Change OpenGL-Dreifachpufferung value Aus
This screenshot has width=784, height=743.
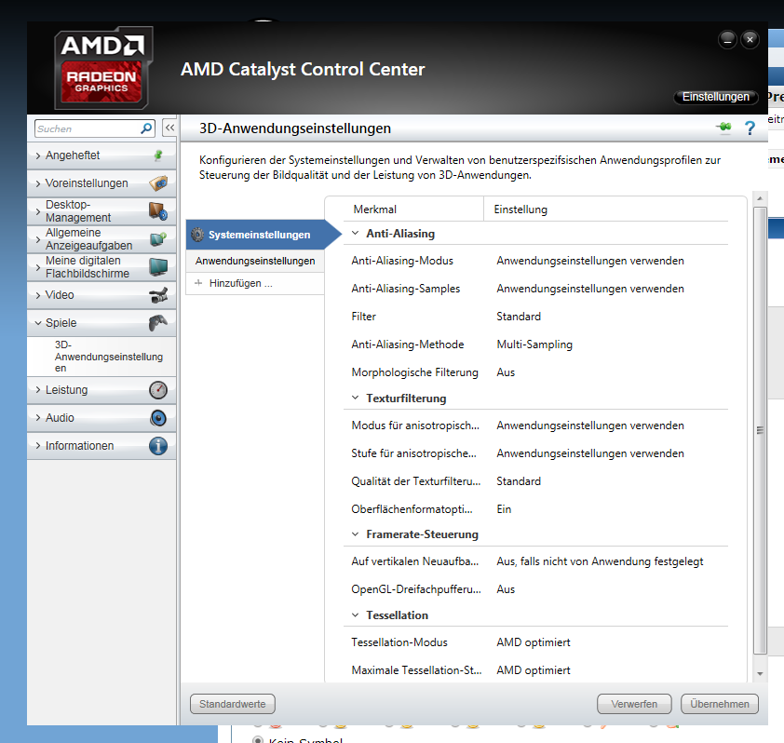(506, 589)
